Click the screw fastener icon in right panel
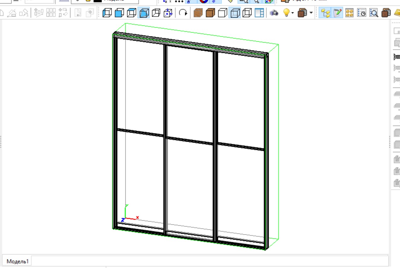 click(397, 57)
